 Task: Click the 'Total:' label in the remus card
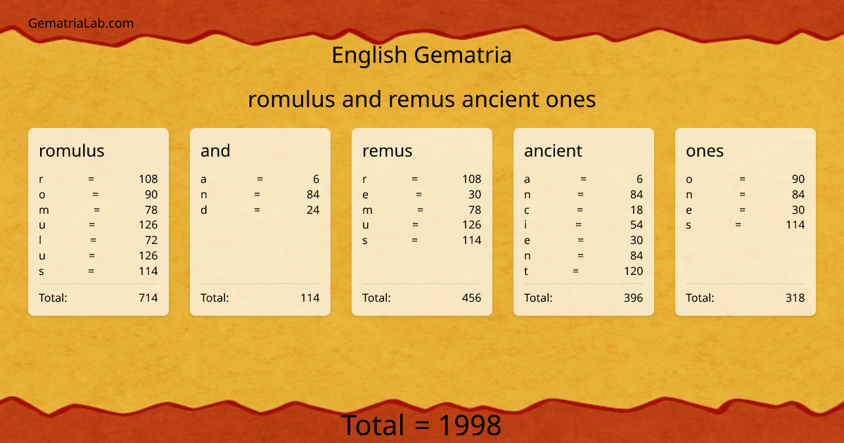tap(376, 297)
